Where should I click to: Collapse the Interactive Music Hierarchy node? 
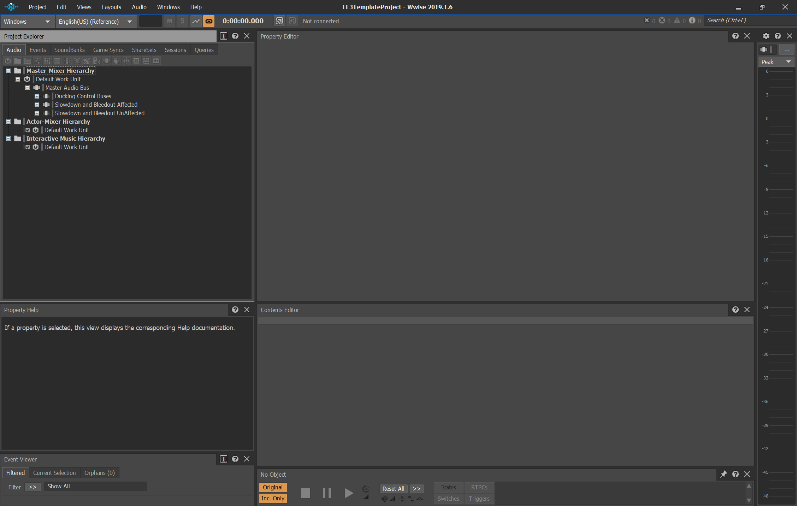[x=8, y=139]
